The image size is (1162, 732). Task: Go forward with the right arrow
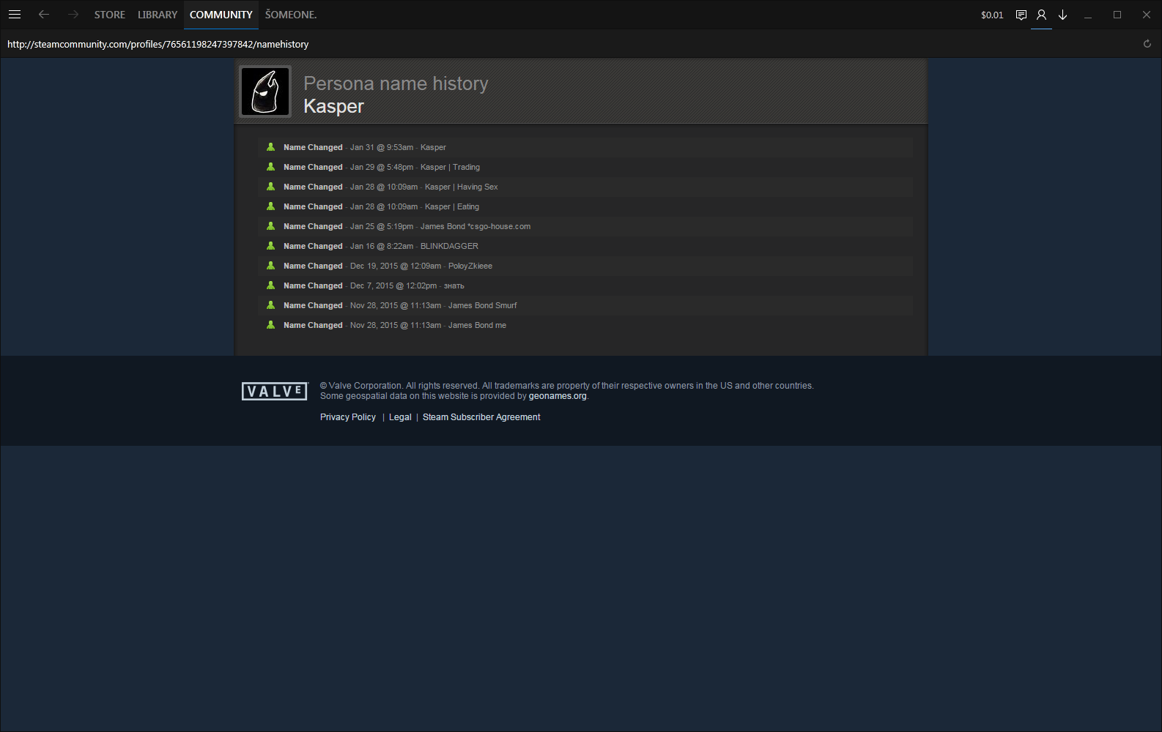point(73,15)
